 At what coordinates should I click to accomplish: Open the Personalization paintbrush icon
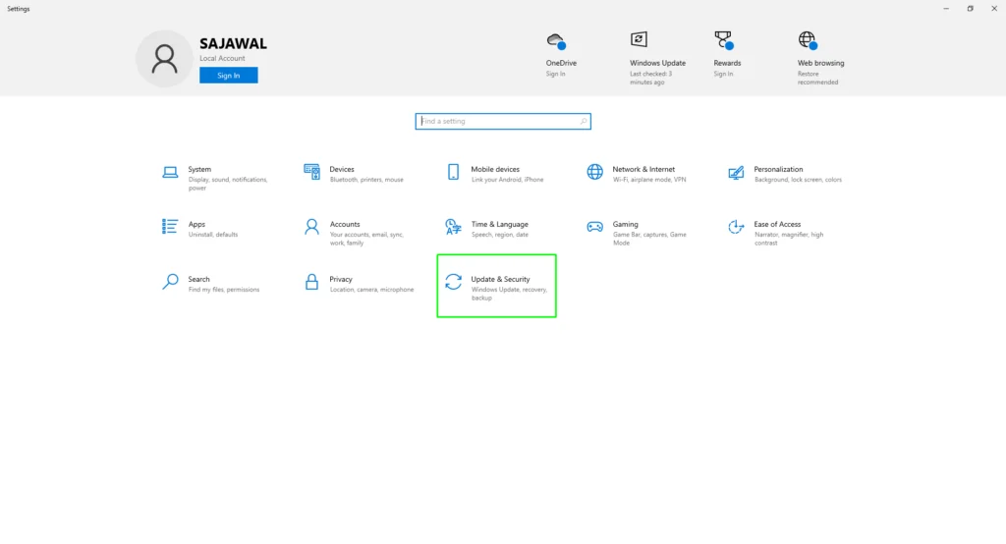(736, 172)
